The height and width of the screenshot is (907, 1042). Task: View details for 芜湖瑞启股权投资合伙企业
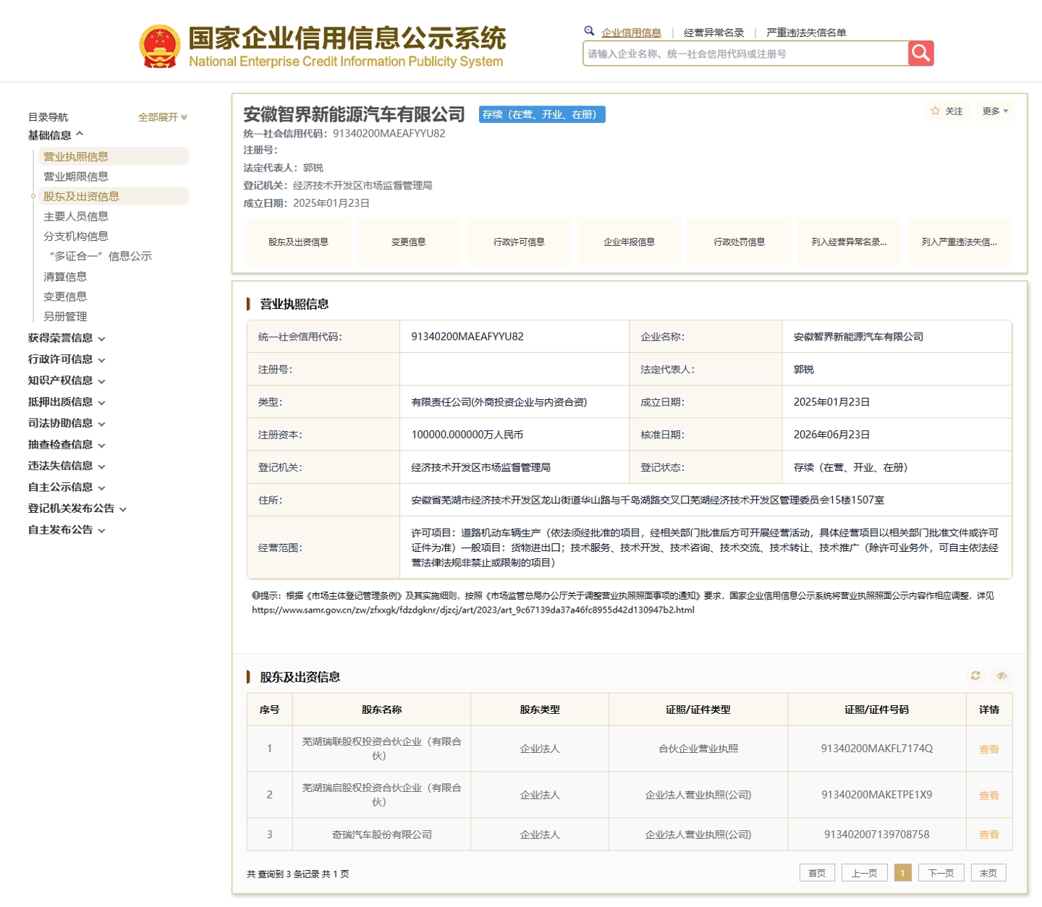click(988, 796)
